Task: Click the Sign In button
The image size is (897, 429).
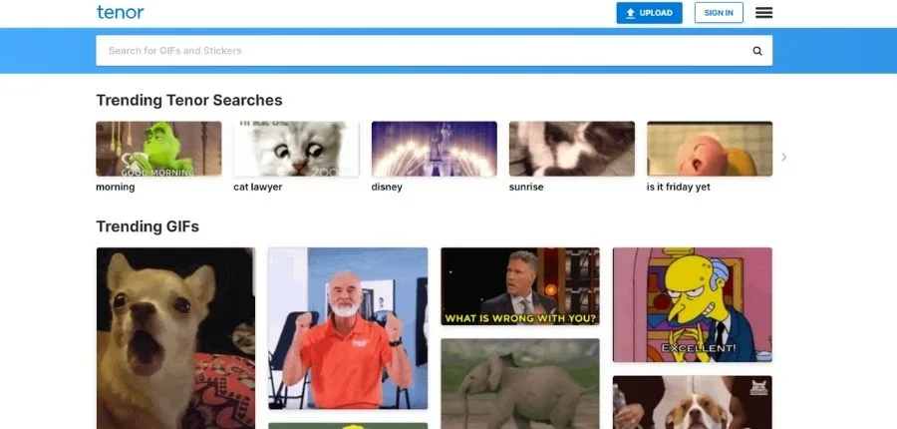Action: coord(719,13)
